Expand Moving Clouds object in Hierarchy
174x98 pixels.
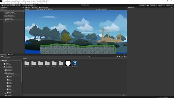point(5,17)
